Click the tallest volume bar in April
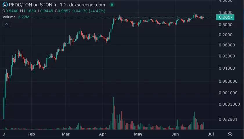244x139 pixels. click(x=113, y=113)
